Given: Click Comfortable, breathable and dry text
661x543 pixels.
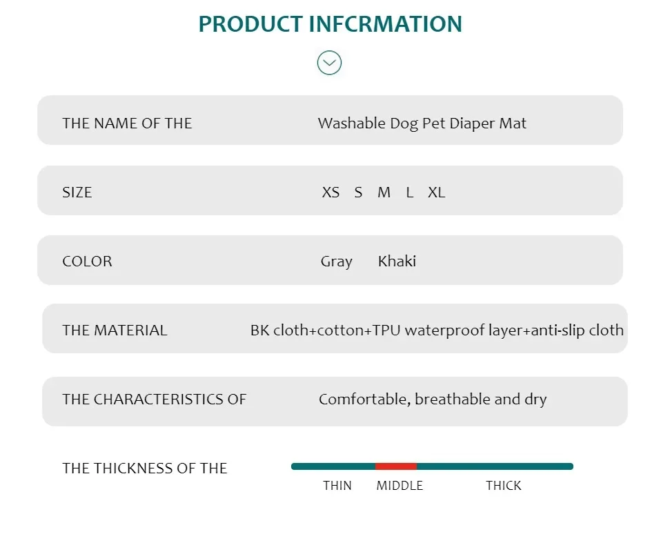Looking at the screenshot, I should 433,399.
